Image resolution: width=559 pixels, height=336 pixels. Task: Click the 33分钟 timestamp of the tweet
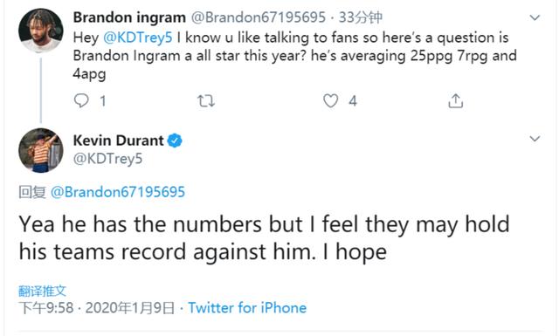pyautogui.click(x=361, y=17)
